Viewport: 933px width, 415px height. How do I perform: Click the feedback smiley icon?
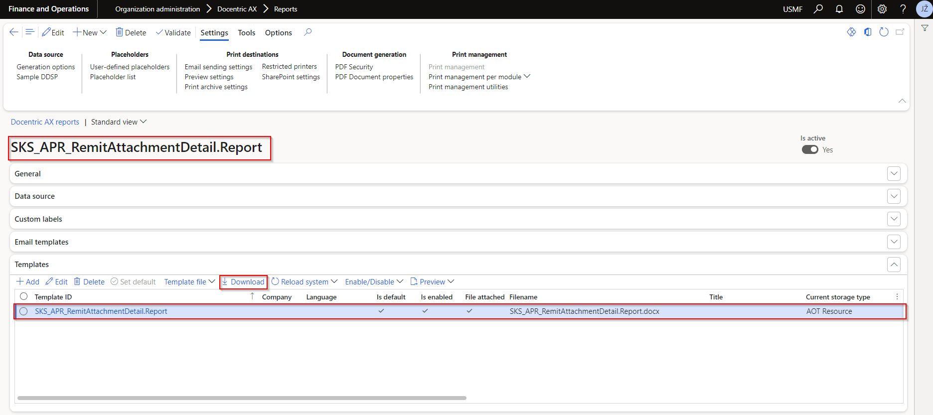(860, 9)
